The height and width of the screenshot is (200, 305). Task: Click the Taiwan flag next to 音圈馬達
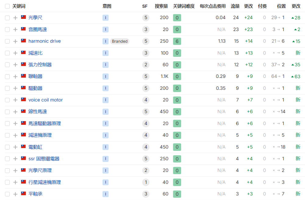pyautogui.click(x=23, y=29)
